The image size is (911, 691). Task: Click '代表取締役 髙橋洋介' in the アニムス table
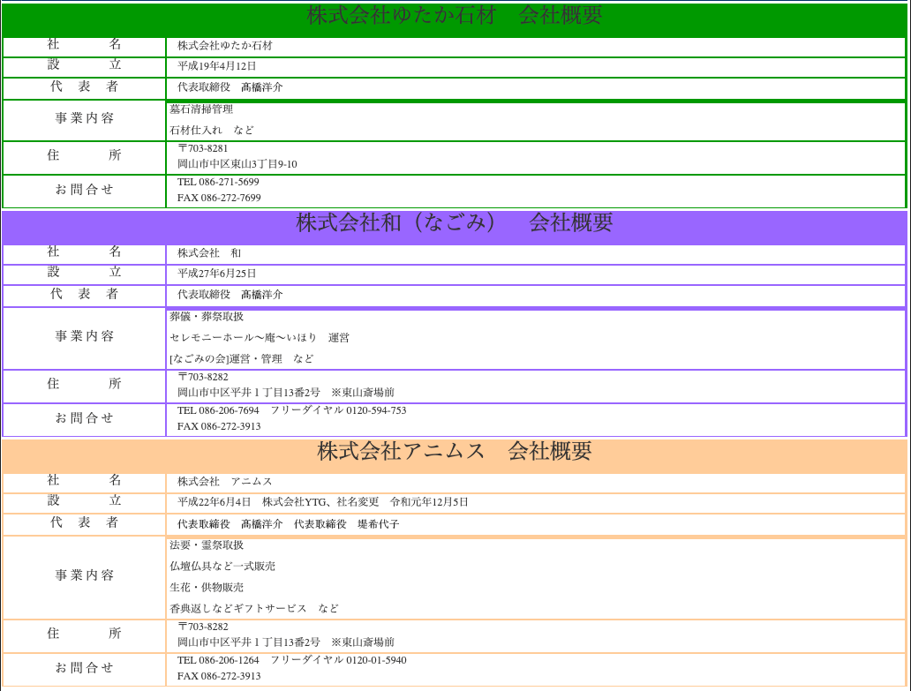point(230,524)
